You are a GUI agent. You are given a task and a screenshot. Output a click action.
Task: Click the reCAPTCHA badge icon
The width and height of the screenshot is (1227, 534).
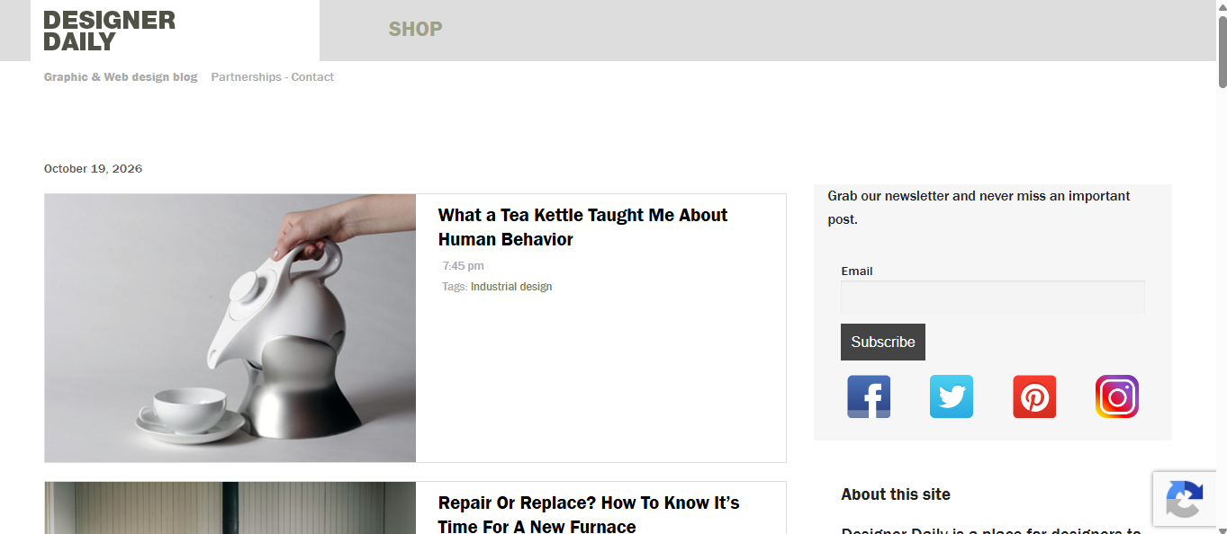pyautogui.click(x=1185, y=499)
